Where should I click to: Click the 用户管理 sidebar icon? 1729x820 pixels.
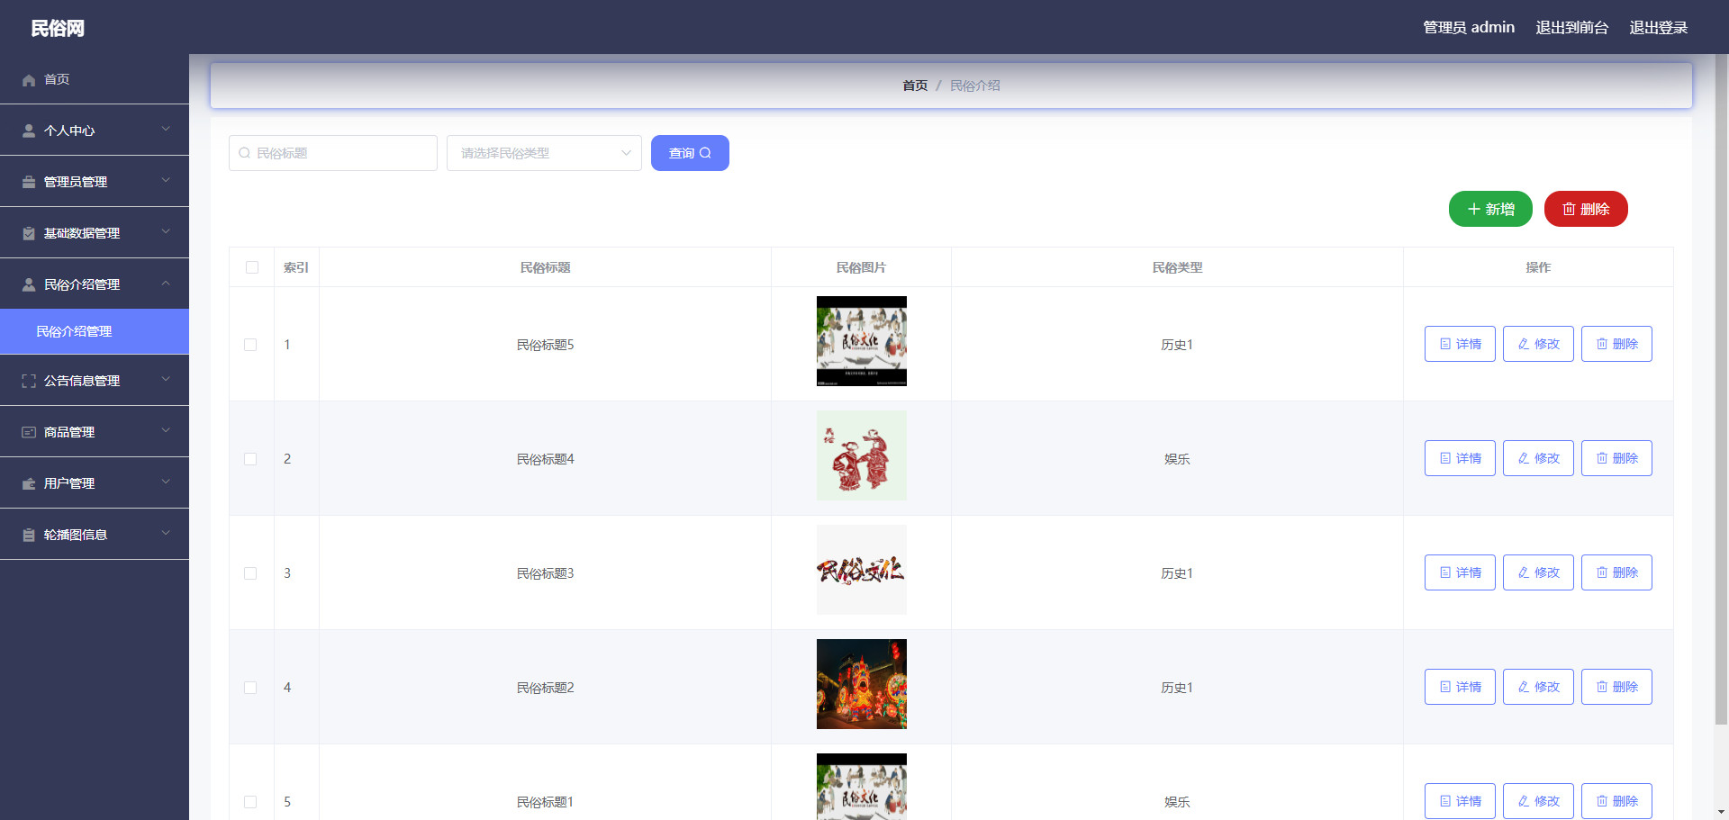29,483
